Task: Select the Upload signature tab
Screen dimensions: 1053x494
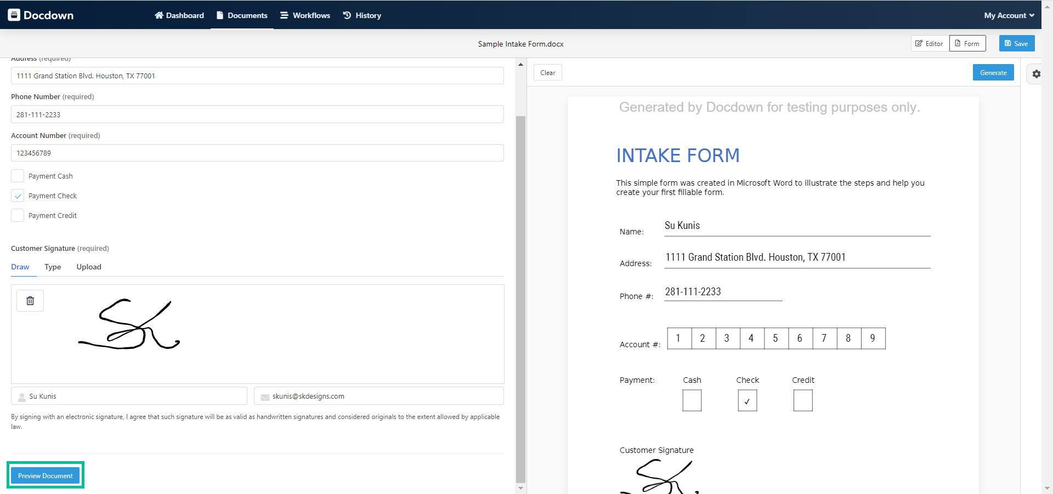Action: point(89,267)
